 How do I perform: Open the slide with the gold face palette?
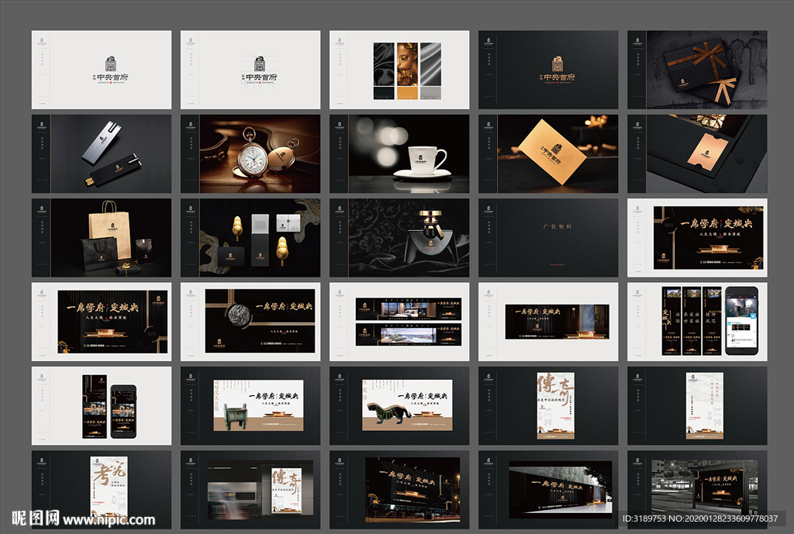399,70
